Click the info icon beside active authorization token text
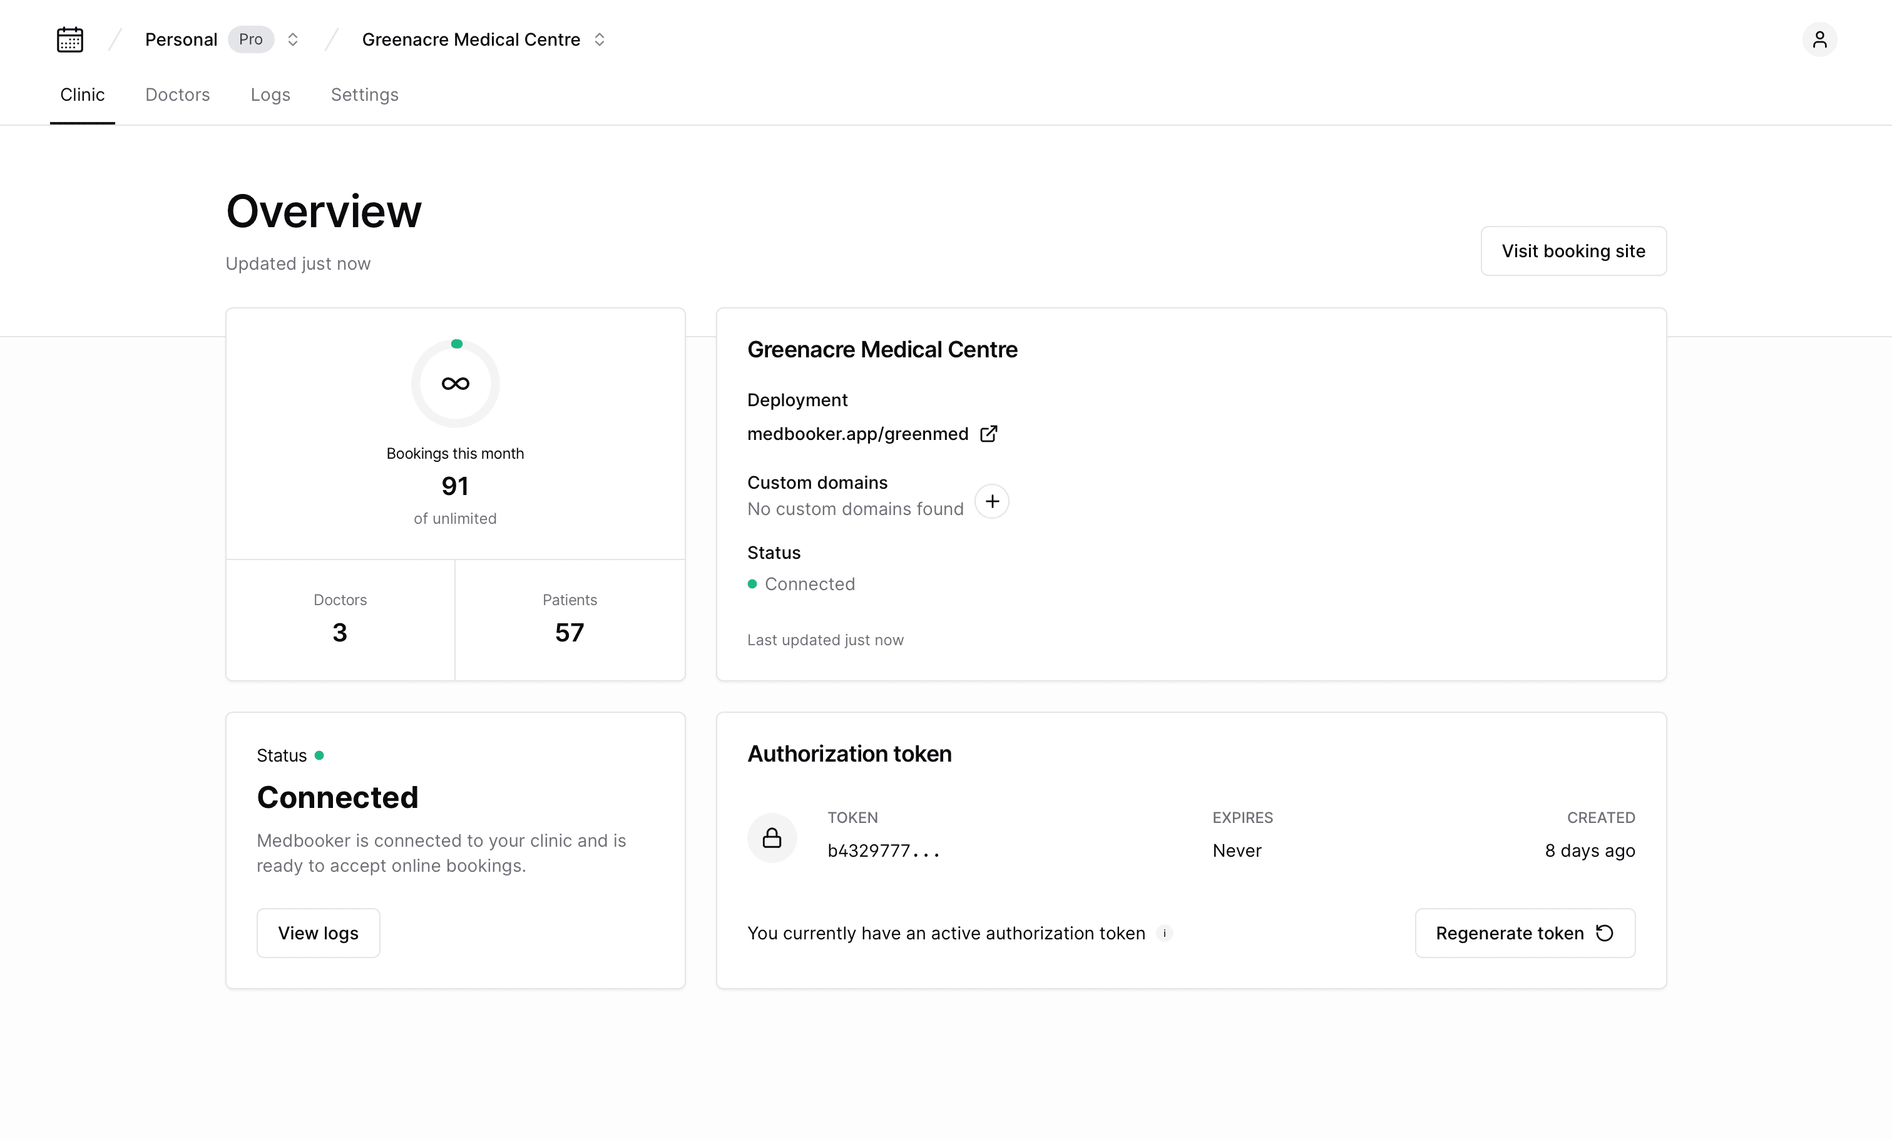 coord(1164,933)
